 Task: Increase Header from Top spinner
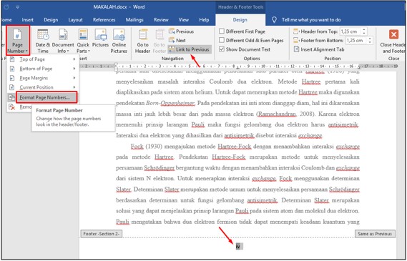click(x=364, y=29)
